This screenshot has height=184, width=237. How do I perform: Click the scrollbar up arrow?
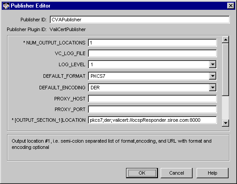pyautogui.click(x=225, y=40)
